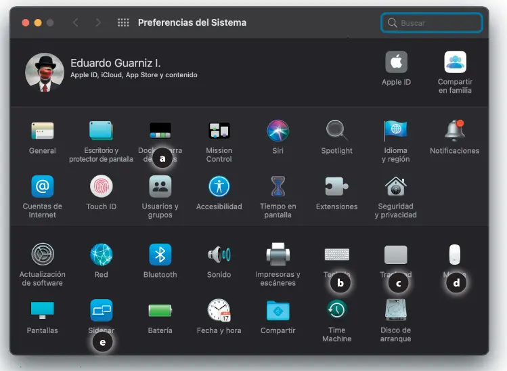Open Cuentas de Internet
Screen dimensions: 507x371
(43, 186)
